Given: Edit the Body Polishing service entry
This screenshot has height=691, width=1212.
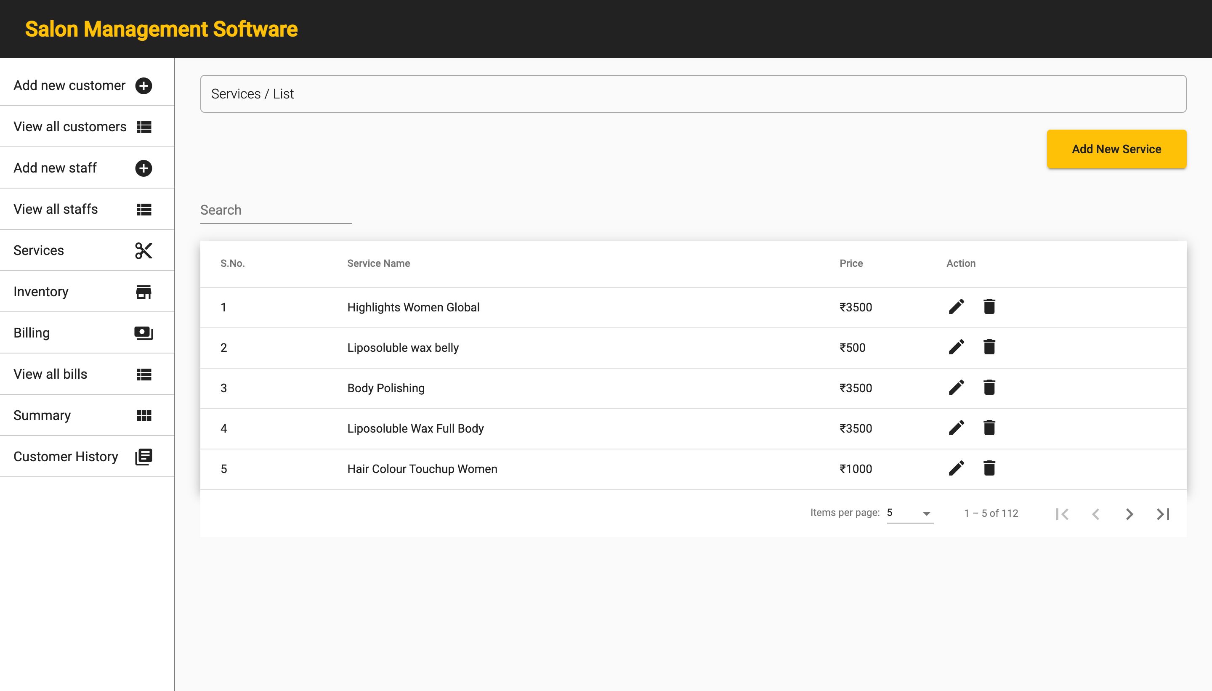Looking at the screenshot, I should point(956,387).
